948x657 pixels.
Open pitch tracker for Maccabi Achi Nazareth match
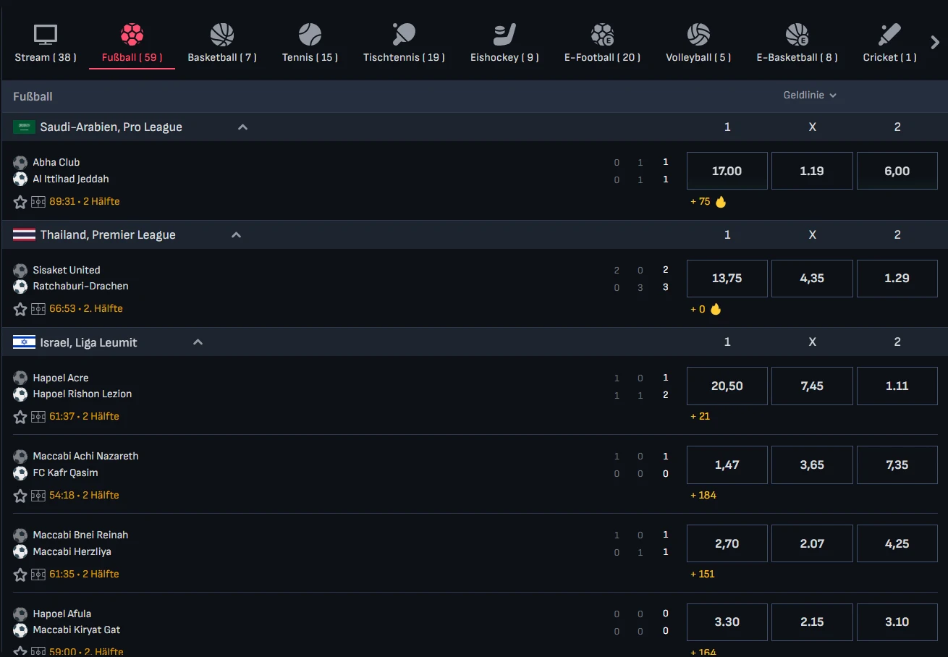pos(38,496)
